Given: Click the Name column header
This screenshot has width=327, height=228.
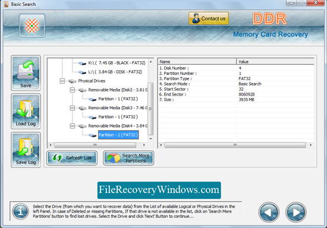Looking at the screenshot, I should (x=197, y=62).
